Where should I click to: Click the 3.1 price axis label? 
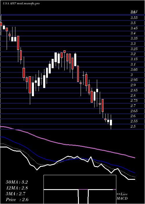133,64
